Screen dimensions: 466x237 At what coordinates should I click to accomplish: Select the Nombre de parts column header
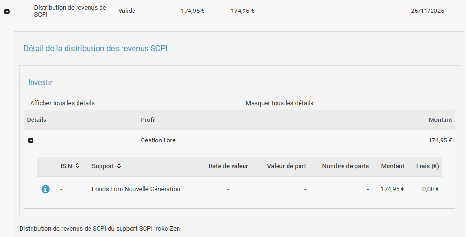(x=345, y=166)
